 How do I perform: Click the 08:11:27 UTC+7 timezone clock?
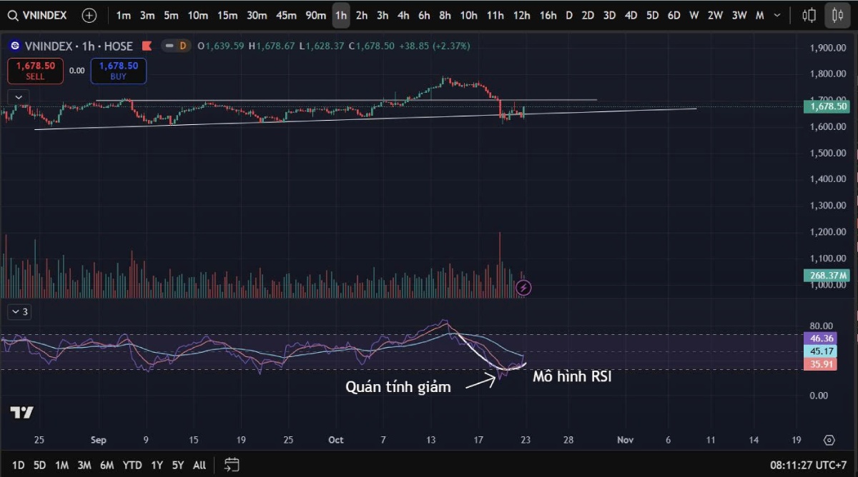coord(808,465)
